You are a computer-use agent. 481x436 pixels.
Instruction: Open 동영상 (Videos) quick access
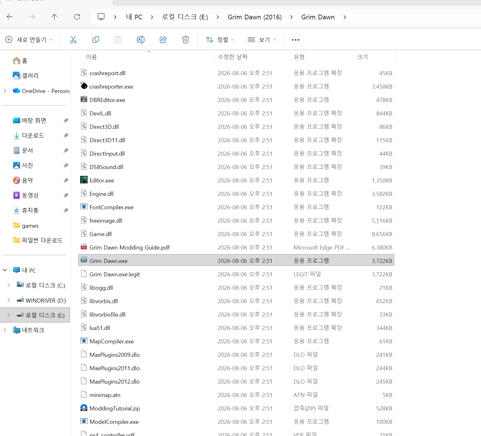click(x=26, y=195)
